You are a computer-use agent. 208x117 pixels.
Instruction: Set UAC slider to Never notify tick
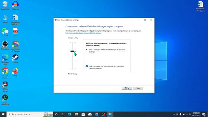[x=72, y=69]
